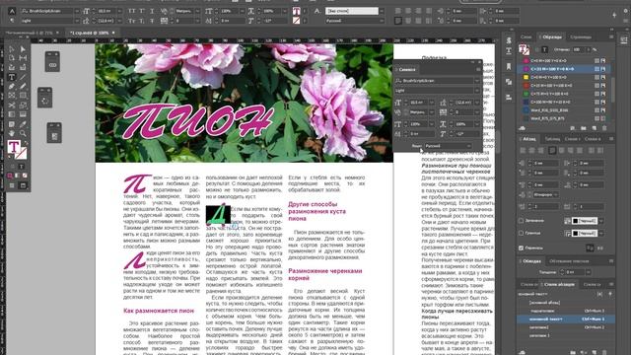
Task: Toggle the Переносы hyphenate checkbox
Action: pos(522,248)
